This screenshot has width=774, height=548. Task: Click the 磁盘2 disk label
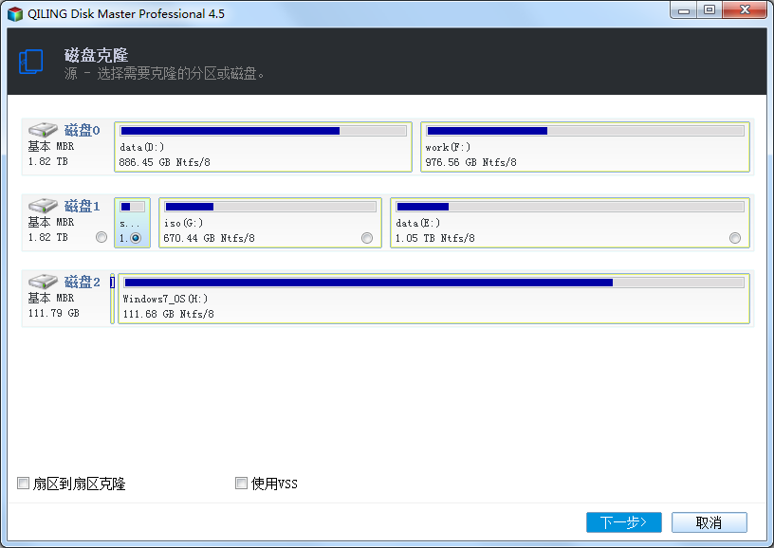(82, 282)
